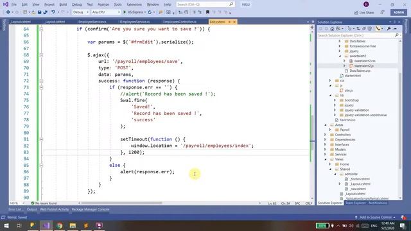
Task: Navigate backward with the toolbar arrow
Action: click(8, 12)
